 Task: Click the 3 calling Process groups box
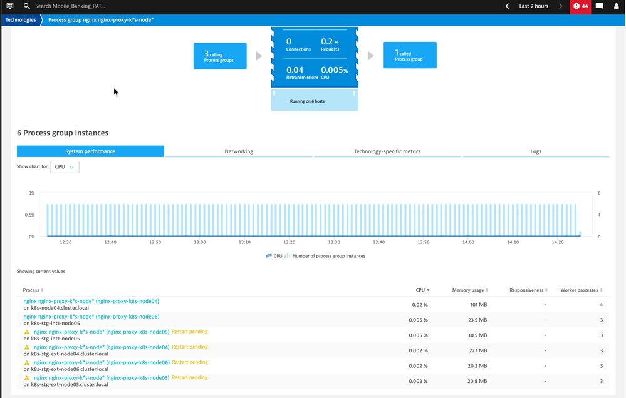pos(219,56)
